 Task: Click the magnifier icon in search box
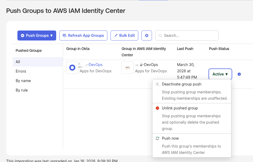pyautogui.click(x=160, y=36)
